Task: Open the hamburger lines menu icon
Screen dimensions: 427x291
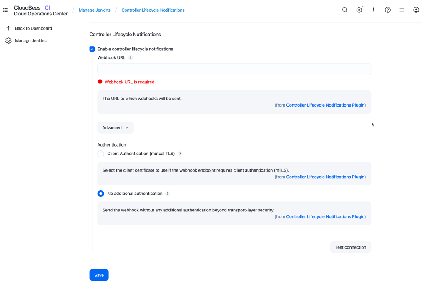Action: point(402,10)
